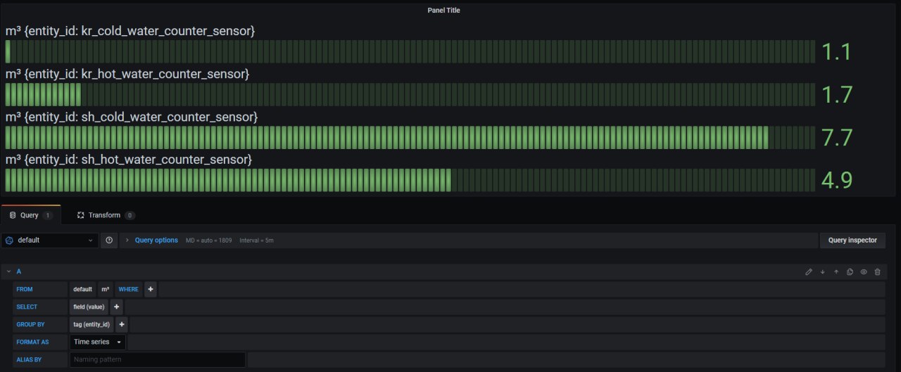901x372 pixels.
Task: Add a WHERE condition with plus button
Action: (x=151, y=289)
